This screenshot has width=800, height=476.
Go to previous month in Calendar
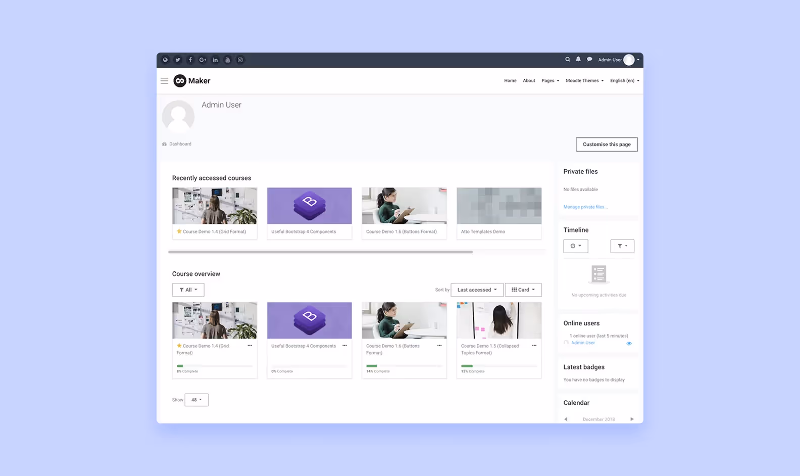(x=566, y=419)
